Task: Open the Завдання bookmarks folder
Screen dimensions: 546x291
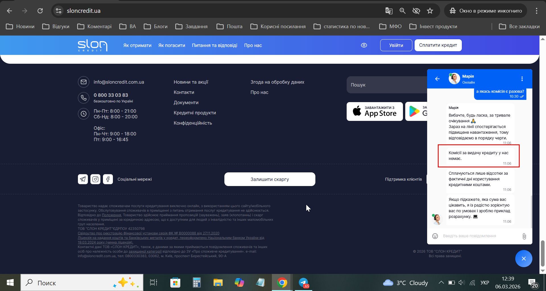Action: [191, 26]
